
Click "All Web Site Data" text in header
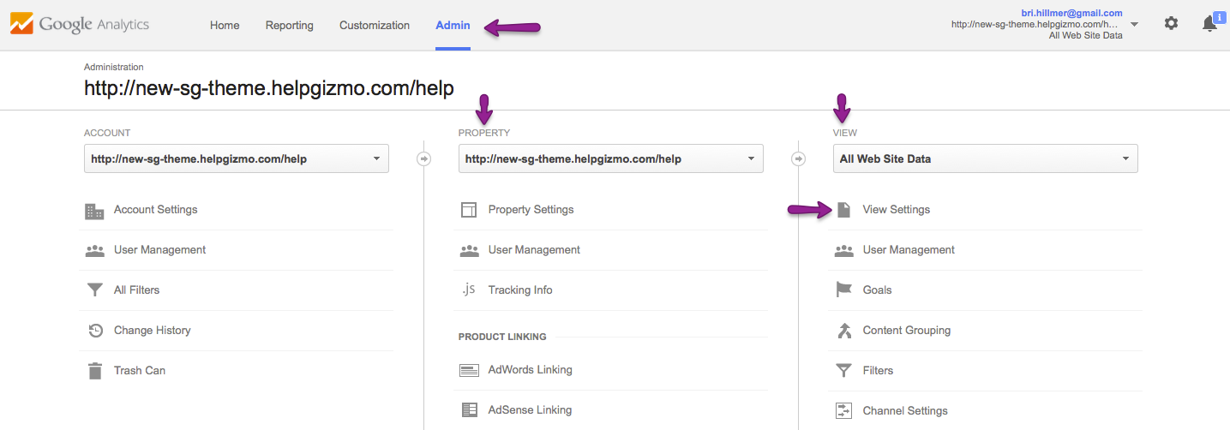(x=1085, y=36)
